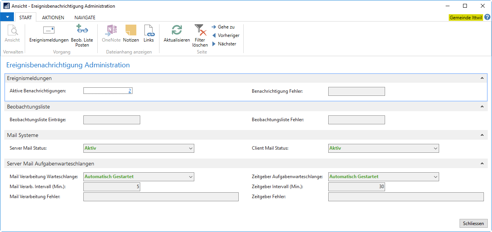Click the Zeitgeber Intervall field
Image resolution: width=492 pixels, height=232 pixels.
356,187
